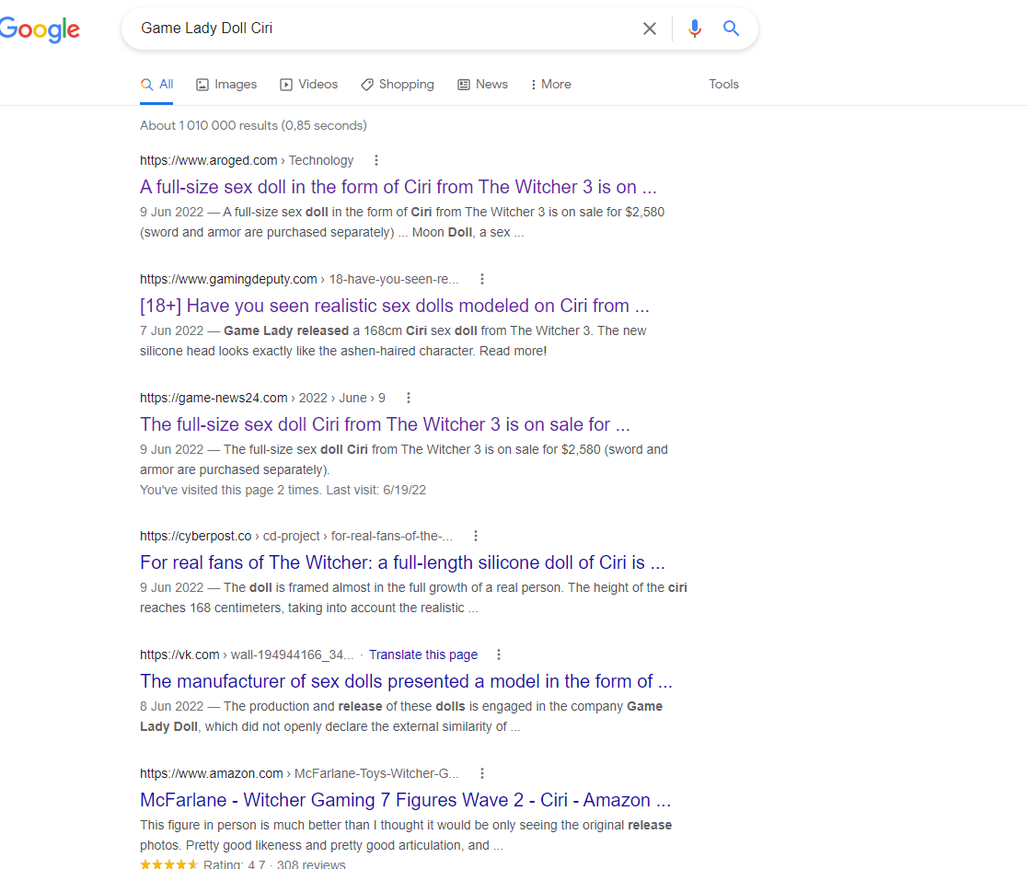Open options menu for amazon.com result
1028x869 pixels.
coord(482,774)
